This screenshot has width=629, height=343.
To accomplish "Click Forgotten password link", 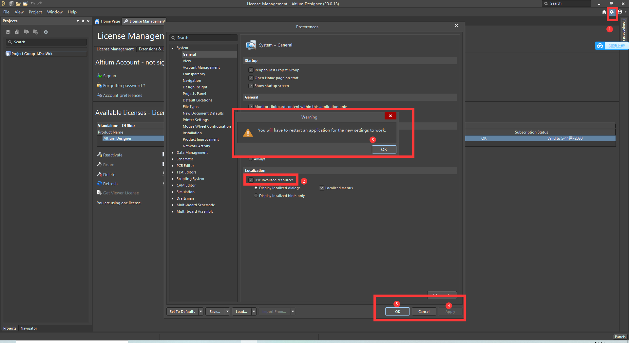I will (x=124, y=86).
